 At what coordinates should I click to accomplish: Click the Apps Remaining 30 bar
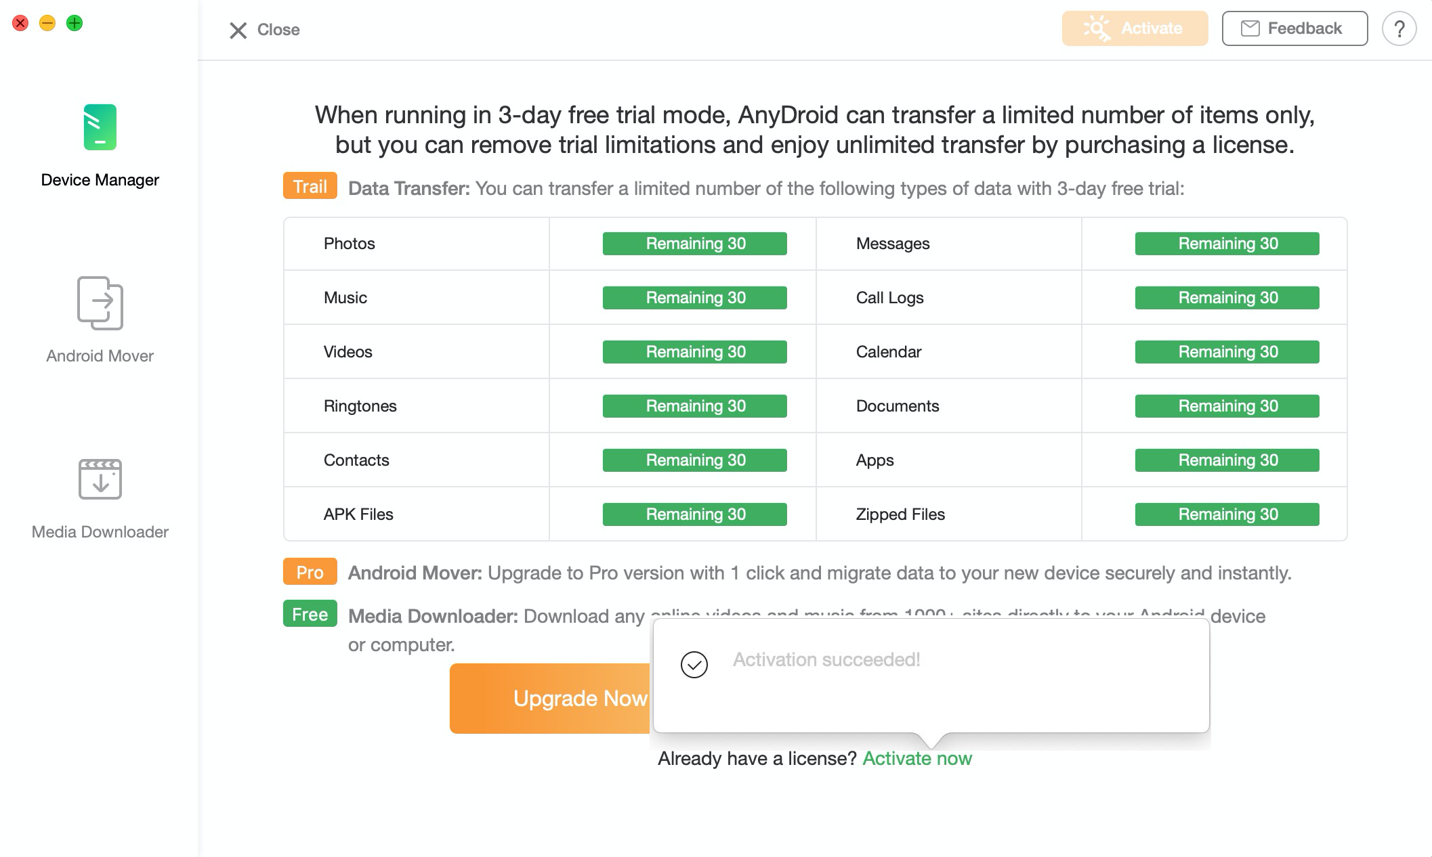[x=1227, y=459]
